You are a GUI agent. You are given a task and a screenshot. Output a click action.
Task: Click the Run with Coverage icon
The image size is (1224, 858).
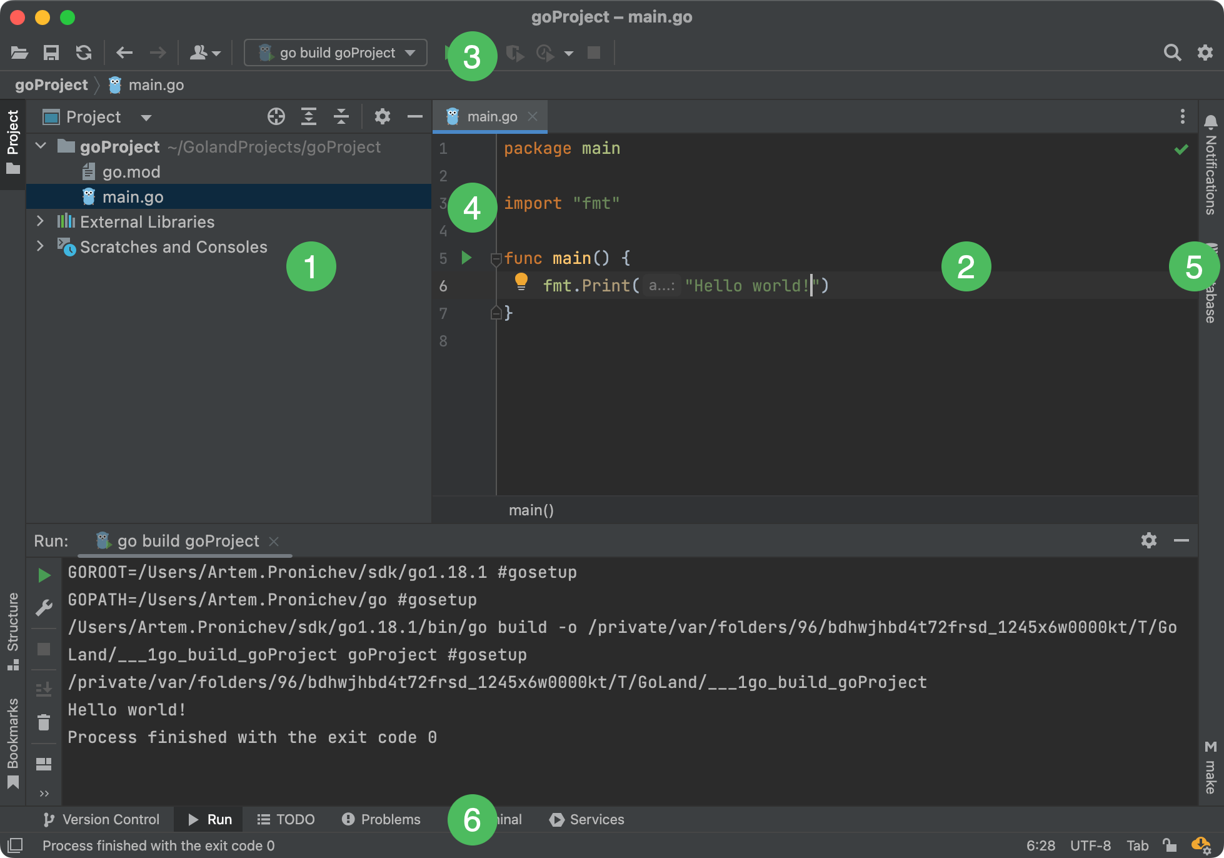[x=514, y=53]
